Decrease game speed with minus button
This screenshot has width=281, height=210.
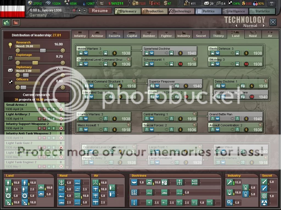(x=85, y=11)
